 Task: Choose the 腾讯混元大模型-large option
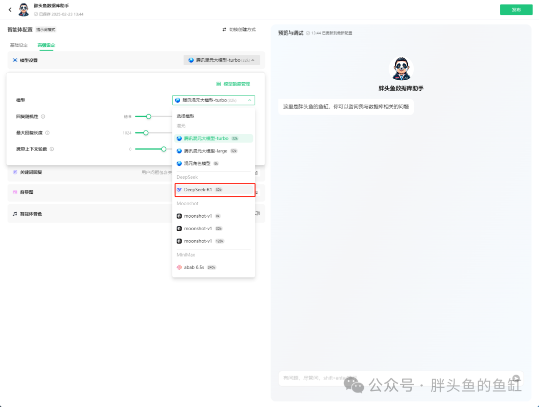coord(214,151)
